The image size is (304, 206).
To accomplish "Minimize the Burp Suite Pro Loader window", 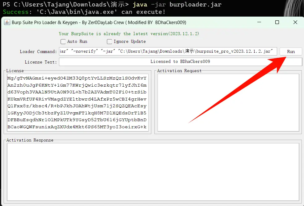I will coord(259,22).
